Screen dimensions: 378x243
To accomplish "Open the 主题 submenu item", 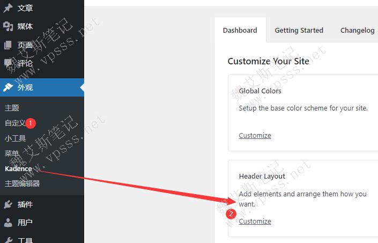I will 12,108.
